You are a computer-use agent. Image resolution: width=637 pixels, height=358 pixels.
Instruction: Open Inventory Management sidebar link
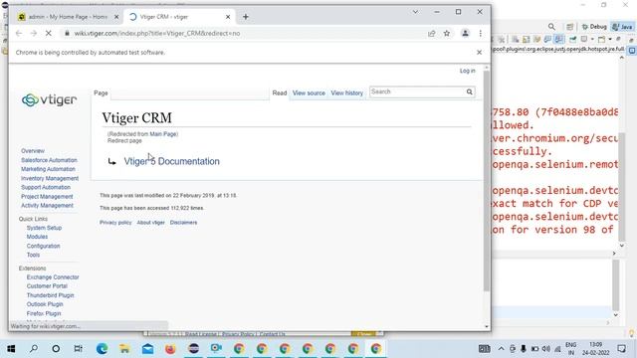point(50,178)
